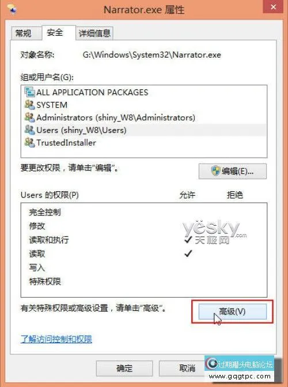Image resolution: width=288 pixels, height=387 pixels.
Task: Close the Narrator.exe properties window
Action: point(273,7)
